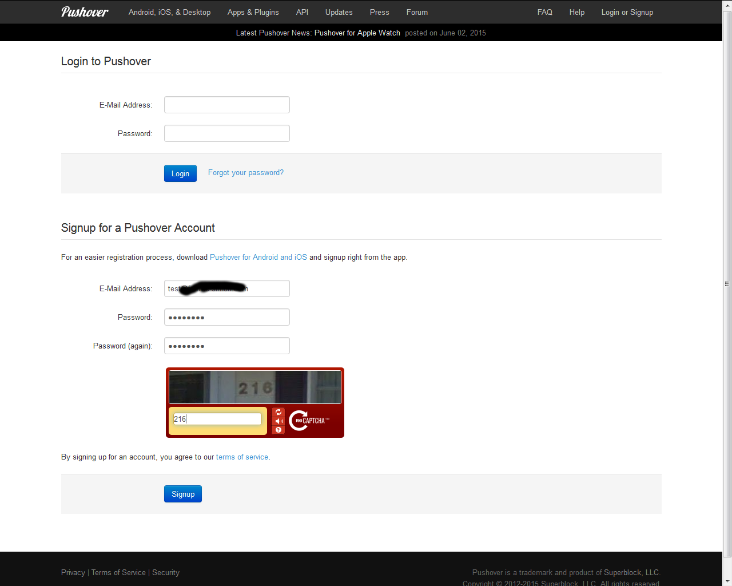Click the blue Login button
Screen dimensions: 732x586
coord(180,173)
